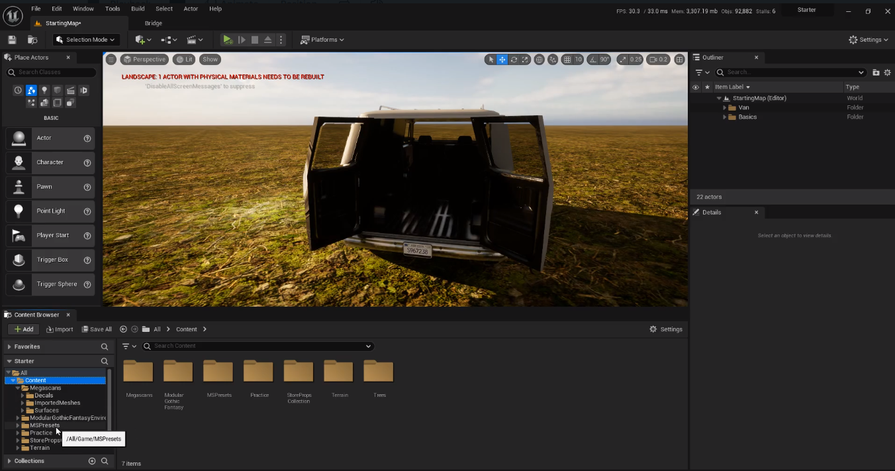This screenshot has width=895, height=471.
Task: Open the MSPresets folder thumbnail
Action: [218, 371]
